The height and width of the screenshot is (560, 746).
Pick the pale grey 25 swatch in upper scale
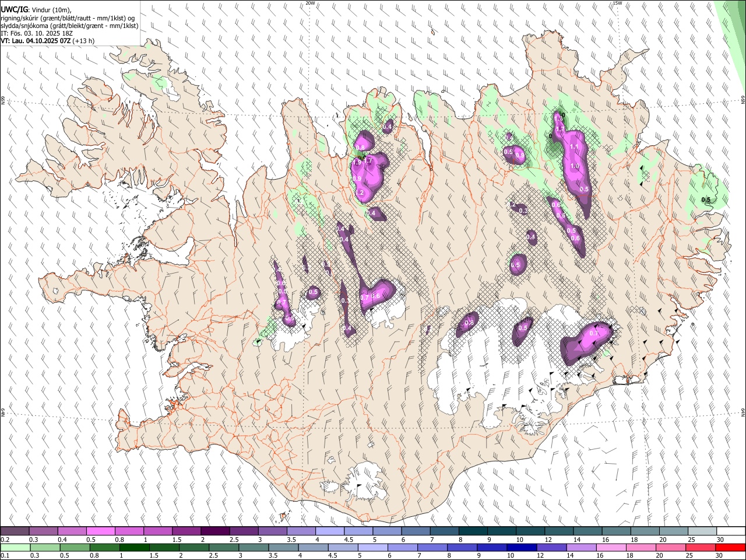[702, 531]
